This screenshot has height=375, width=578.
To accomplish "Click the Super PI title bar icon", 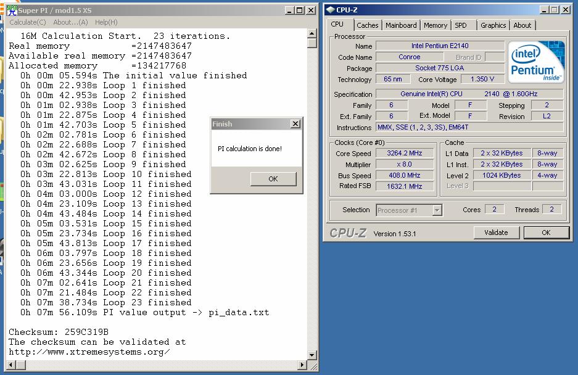I will pos(11,10).
